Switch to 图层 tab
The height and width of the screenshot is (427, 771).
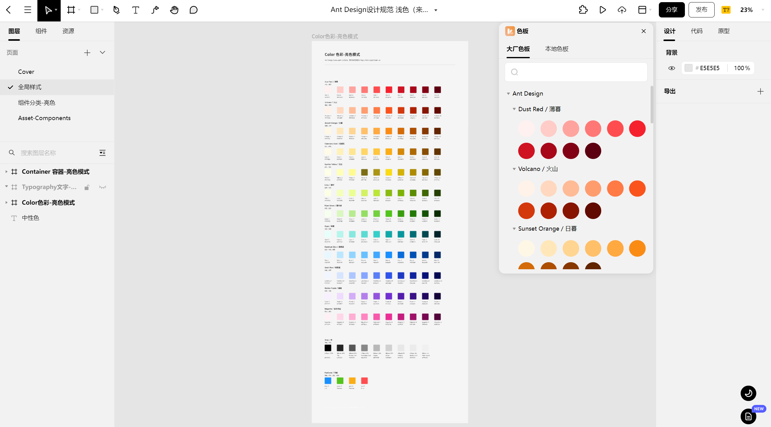14,31
